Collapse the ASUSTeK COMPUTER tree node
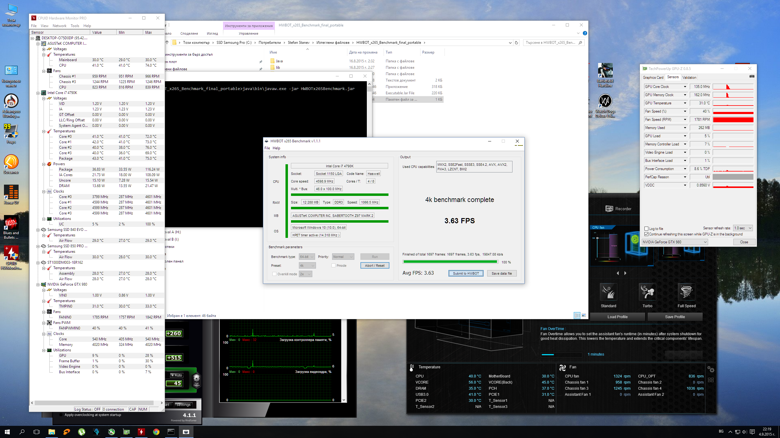The image size is (780, 438). 38,43
